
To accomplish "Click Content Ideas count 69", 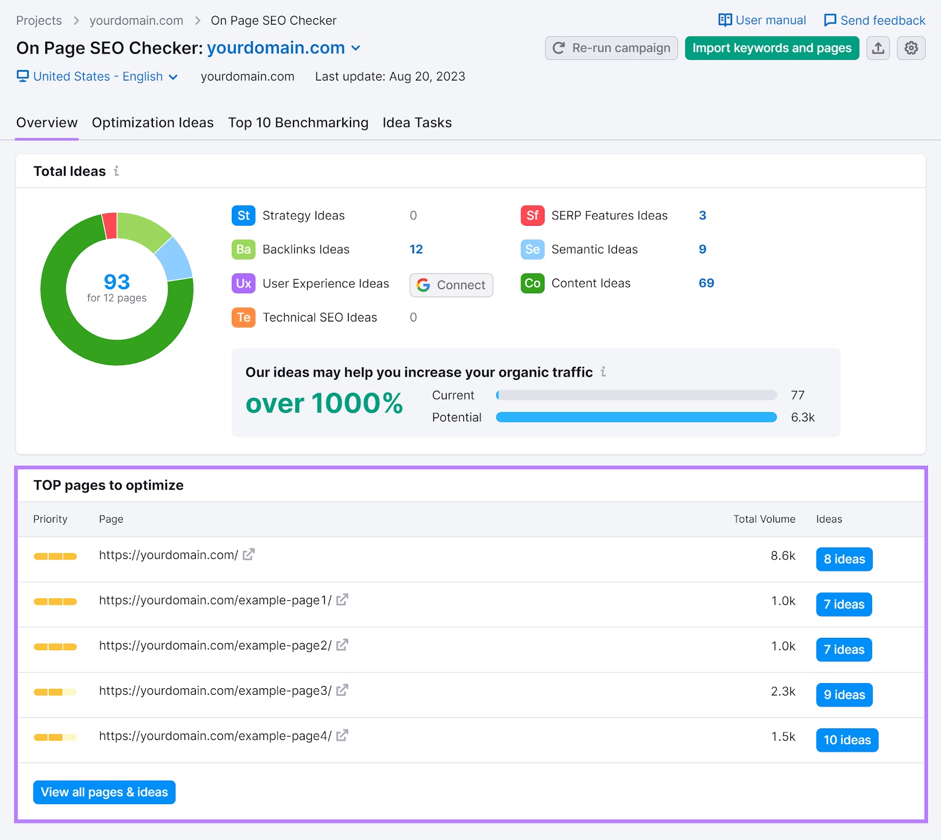I will pyautogui.click(x=706, y=283).
